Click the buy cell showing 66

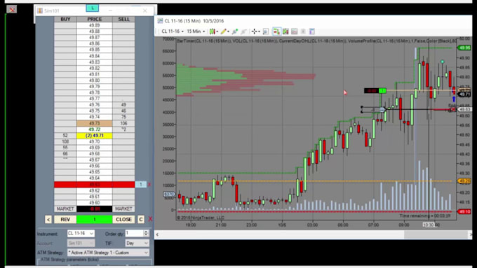point(65,154)
